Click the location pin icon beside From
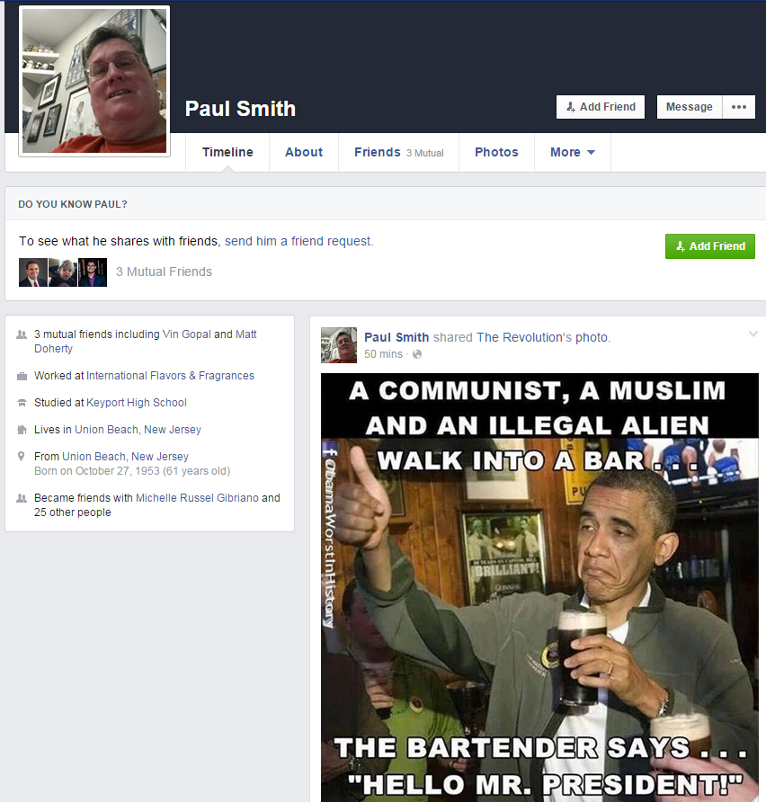The height and width of the screenshot is (802, 766). coord(22,457)
